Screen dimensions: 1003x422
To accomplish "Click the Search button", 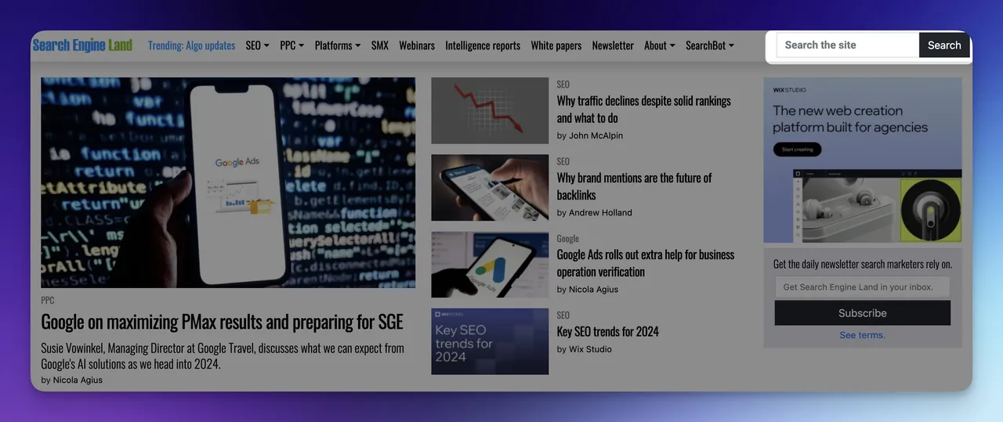I will pos(944,45).
